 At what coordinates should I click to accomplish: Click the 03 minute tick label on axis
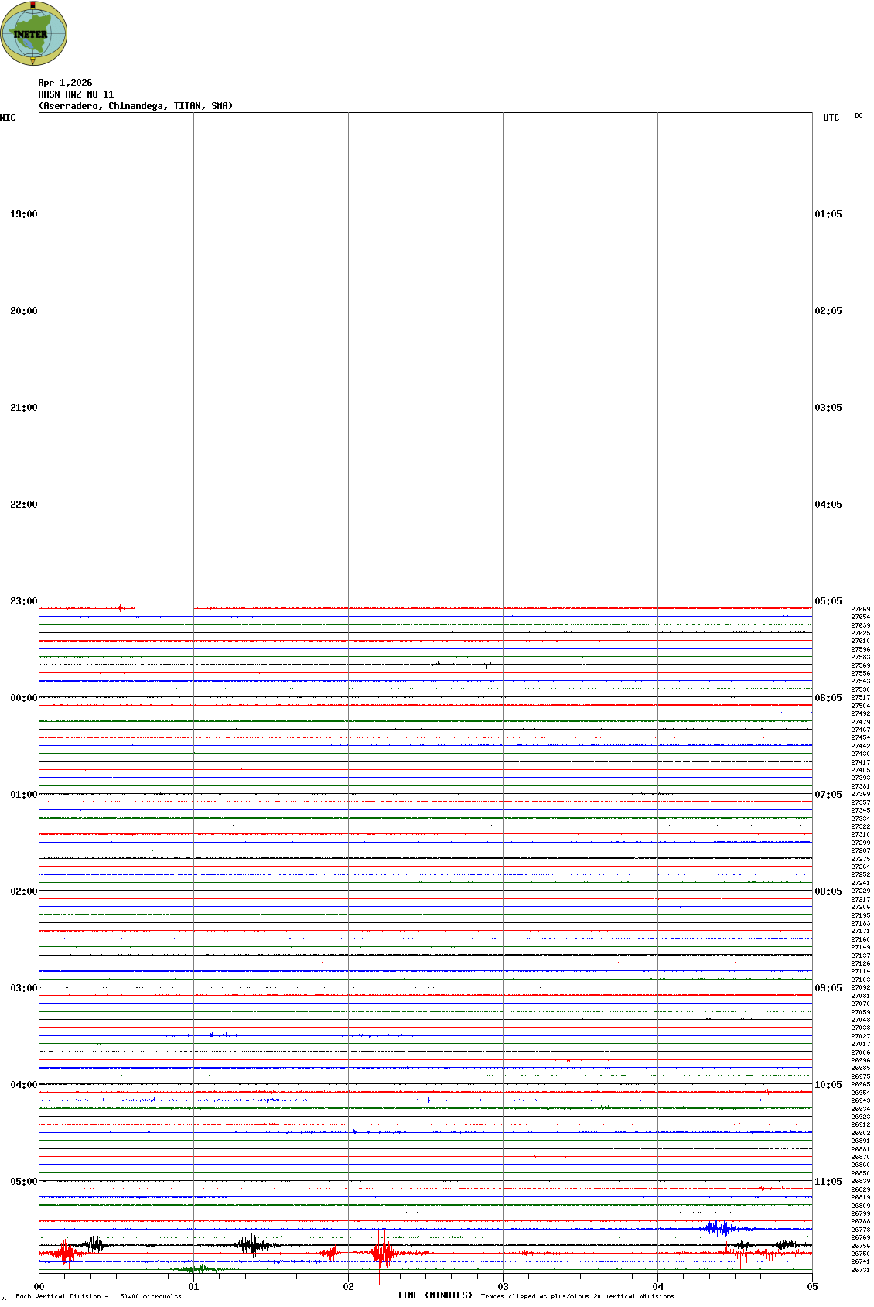pyautogui.click(x=503, y=1287)
